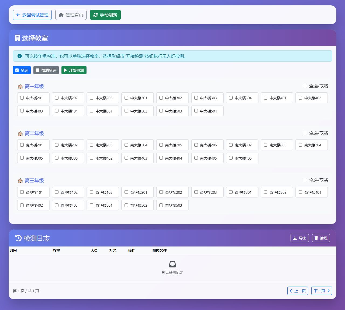Click the back arrow in 返回调试管理
Viewport: 345px width, 310px height.
pyautogui.click(x=18, y=15)
